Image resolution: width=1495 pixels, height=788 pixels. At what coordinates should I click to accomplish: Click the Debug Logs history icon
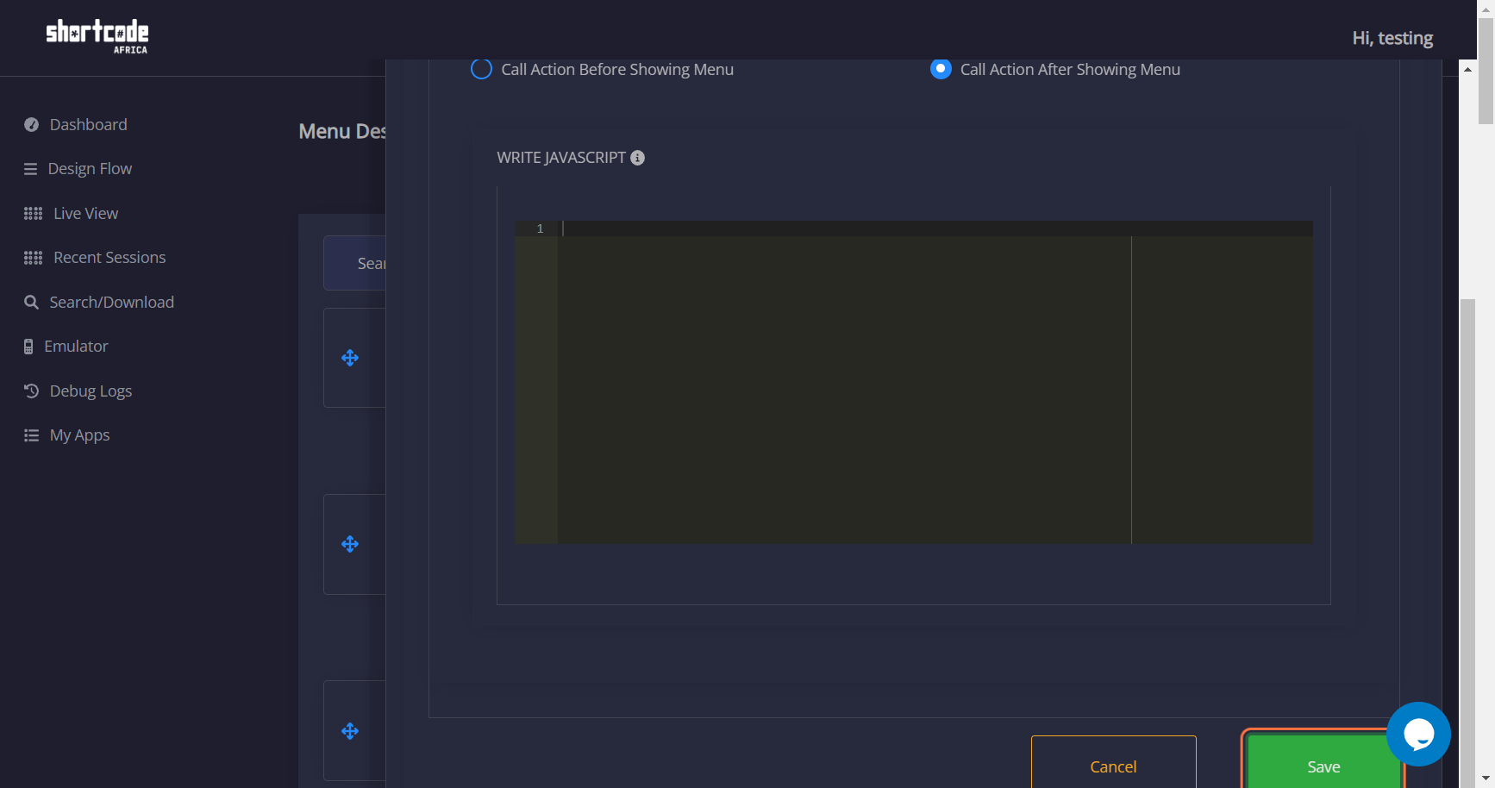click(31, 391)
